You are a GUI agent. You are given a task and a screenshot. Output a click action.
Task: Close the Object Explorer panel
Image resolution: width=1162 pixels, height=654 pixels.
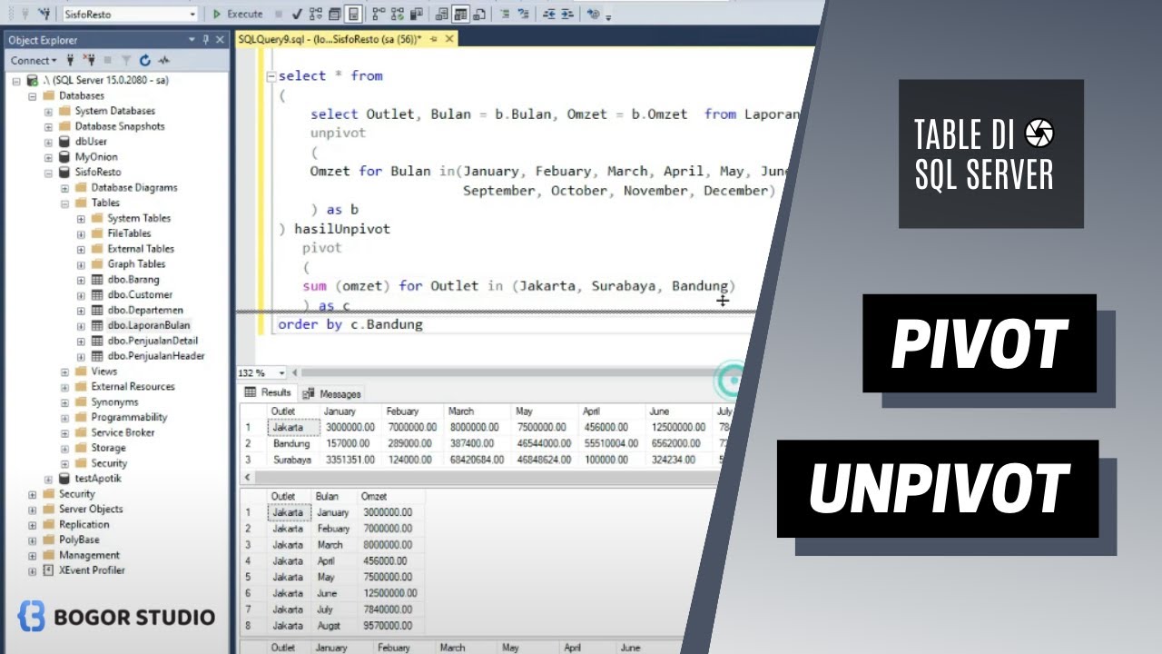coord(221,40)
